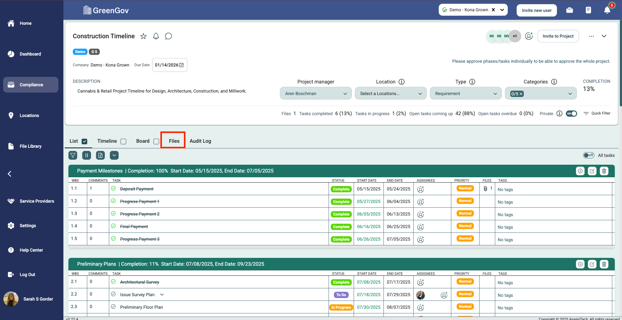Enable the All tasks toggle
Image resolution: width=622 pixels, height=320 pixels.
588,155
